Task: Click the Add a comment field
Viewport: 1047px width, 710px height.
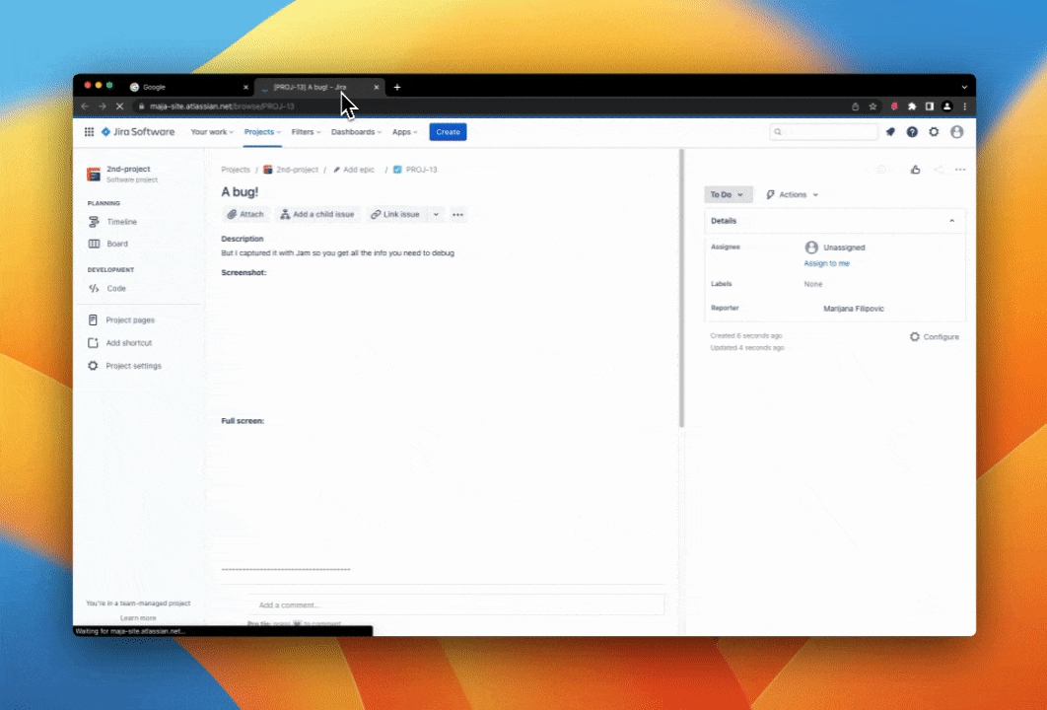Action: [442, 604]
